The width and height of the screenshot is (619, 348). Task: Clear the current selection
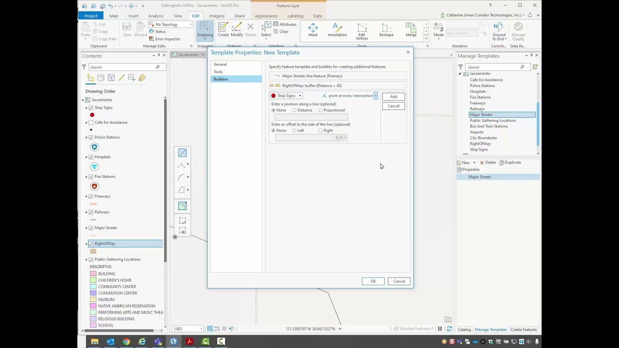pyautogui.click(x=280, y=31)
